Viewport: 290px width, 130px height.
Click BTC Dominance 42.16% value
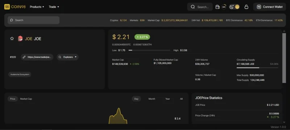[249, 20]
